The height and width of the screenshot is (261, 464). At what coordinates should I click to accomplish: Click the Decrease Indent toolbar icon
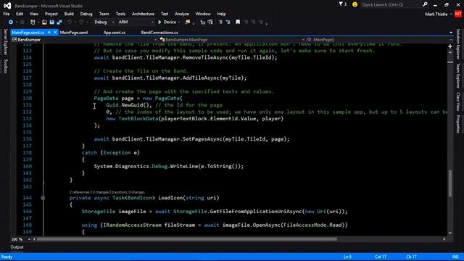pos(203,22)
